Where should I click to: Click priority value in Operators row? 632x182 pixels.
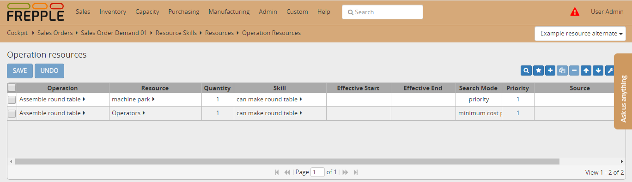click(x=518, y=113)
